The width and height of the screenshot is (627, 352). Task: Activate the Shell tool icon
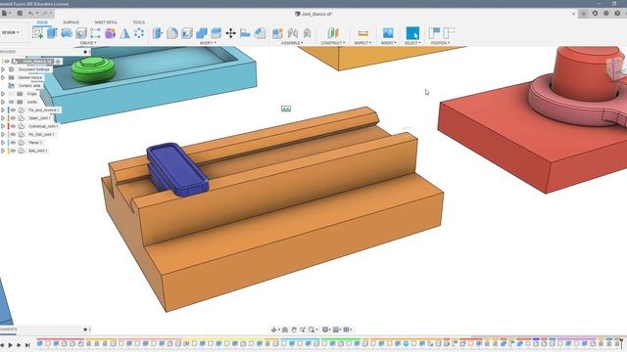coord(187,33)
